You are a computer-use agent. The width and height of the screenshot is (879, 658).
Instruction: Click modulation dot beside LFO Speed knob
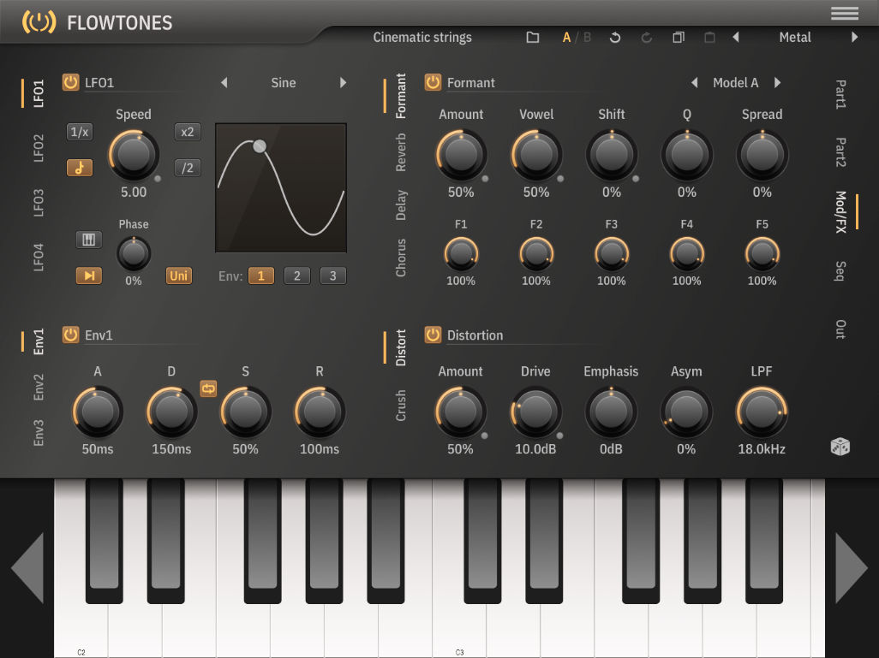[158, 179]
